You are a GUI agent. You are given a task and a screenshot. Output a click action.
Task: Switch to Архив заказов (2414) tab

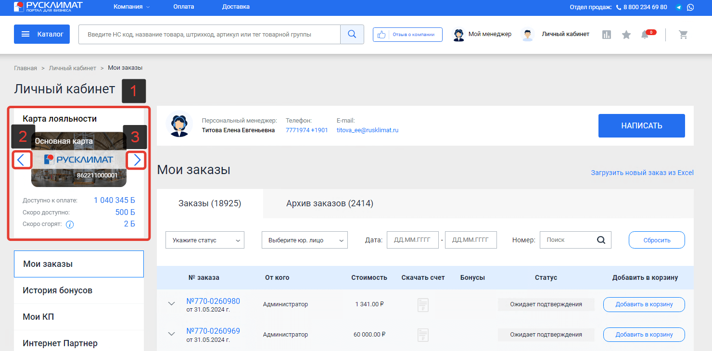click(330, 203)
